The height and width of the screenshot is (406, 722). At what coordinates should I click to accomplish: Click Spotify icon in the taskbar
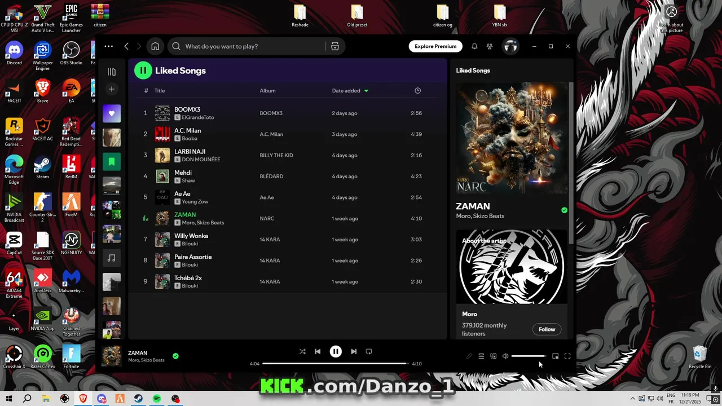157,399
